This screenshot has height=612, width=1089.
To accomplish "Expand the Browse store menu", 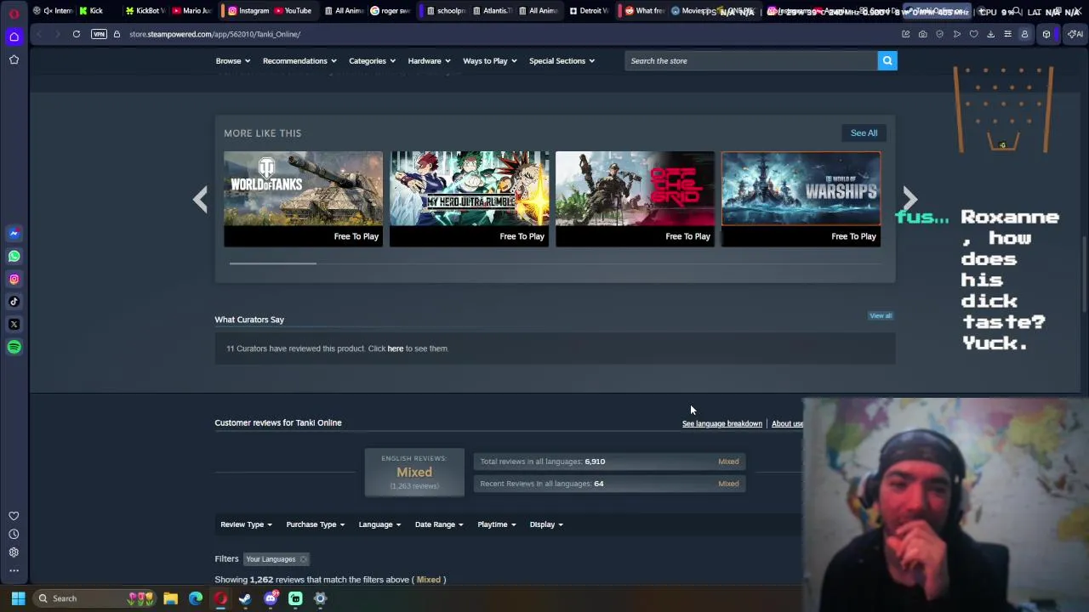I will pos(232,60).
